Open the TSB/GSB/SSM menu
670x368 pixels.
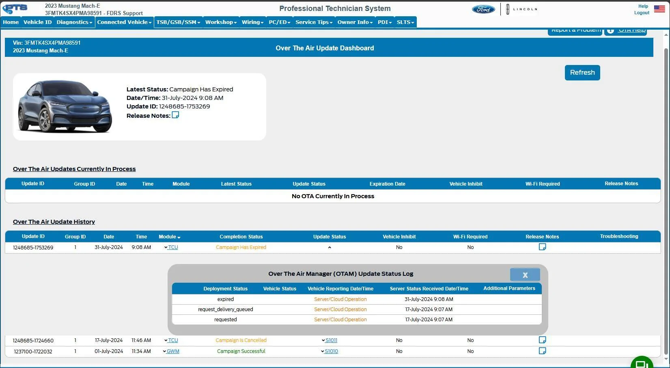pyautogui.click(x=178, y=22)
